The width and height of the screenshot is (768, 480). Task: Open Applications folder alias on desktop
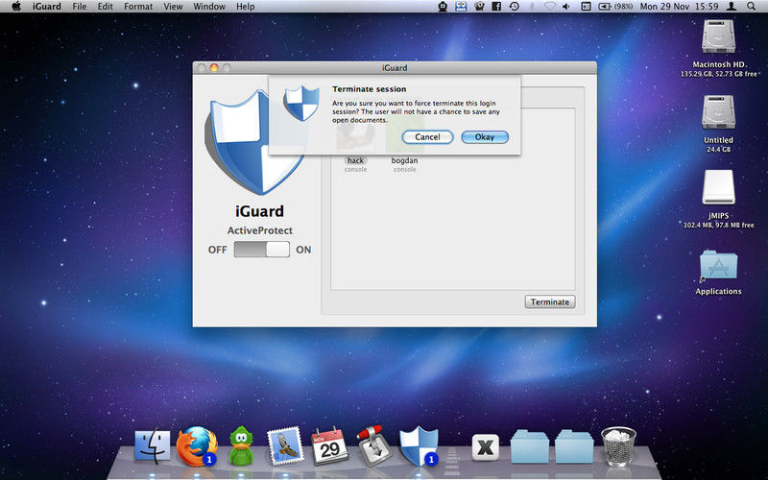718,266
